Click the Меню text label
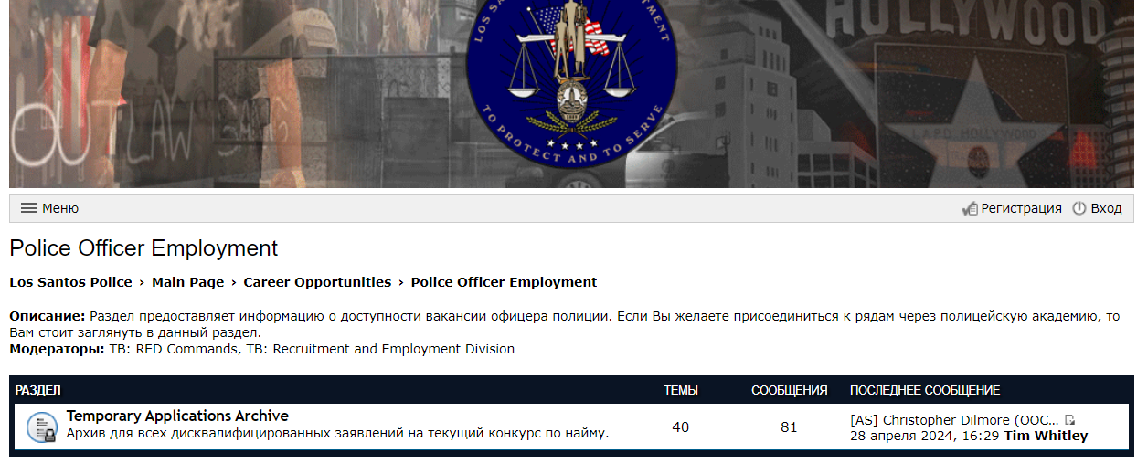 (60, 208)
